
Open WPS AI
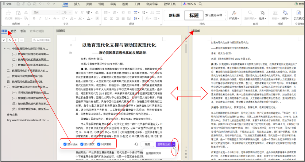(x=190, y=4)
